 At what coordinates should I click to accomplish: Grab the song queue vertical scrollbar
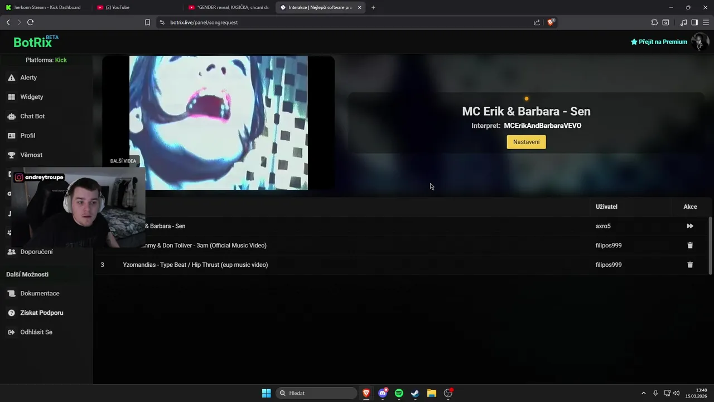pyautogui.click(x=710, y=246)
